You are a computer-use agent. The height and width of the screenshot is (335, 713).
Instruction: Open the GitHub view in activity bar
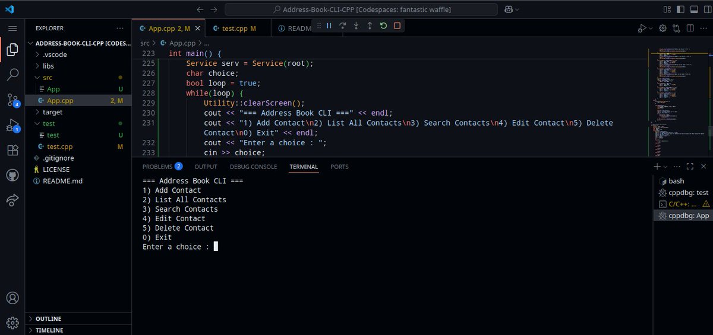12,176
